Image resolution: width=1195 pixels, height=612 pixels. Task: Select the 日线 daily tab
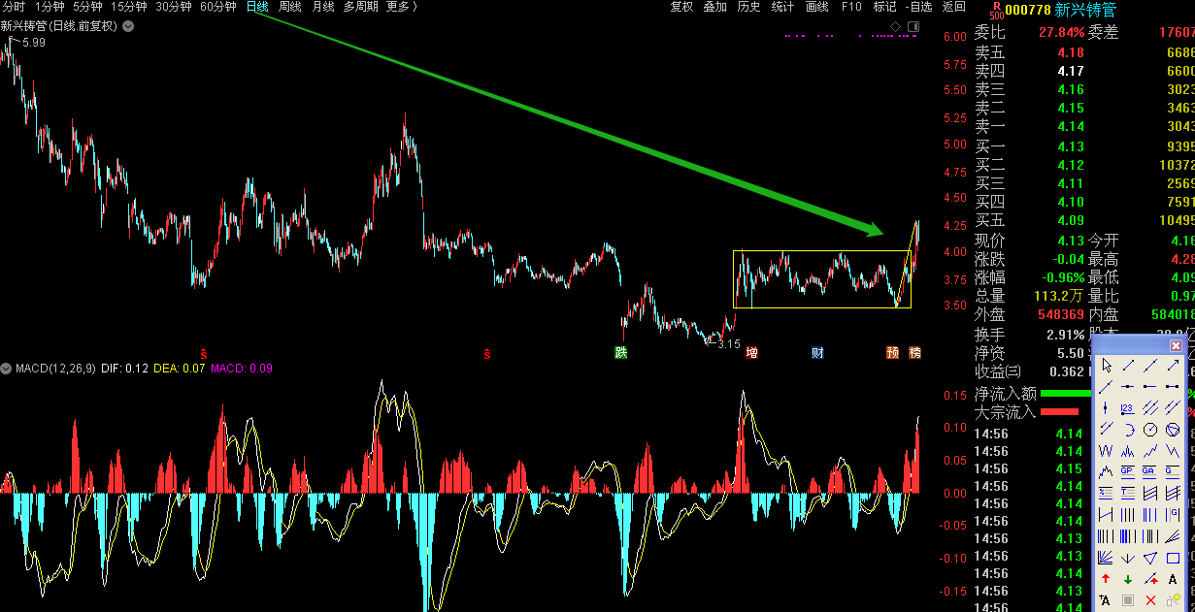click(257, 7)
